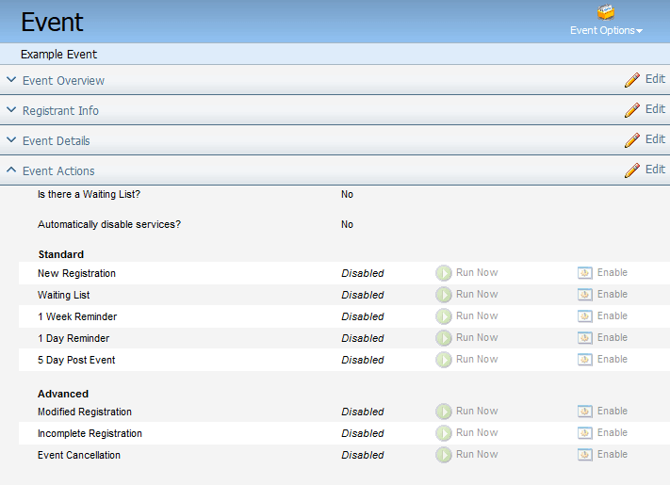Click the Event Actions section title
The image size is (670, 485).
click(x=58, y=171)
